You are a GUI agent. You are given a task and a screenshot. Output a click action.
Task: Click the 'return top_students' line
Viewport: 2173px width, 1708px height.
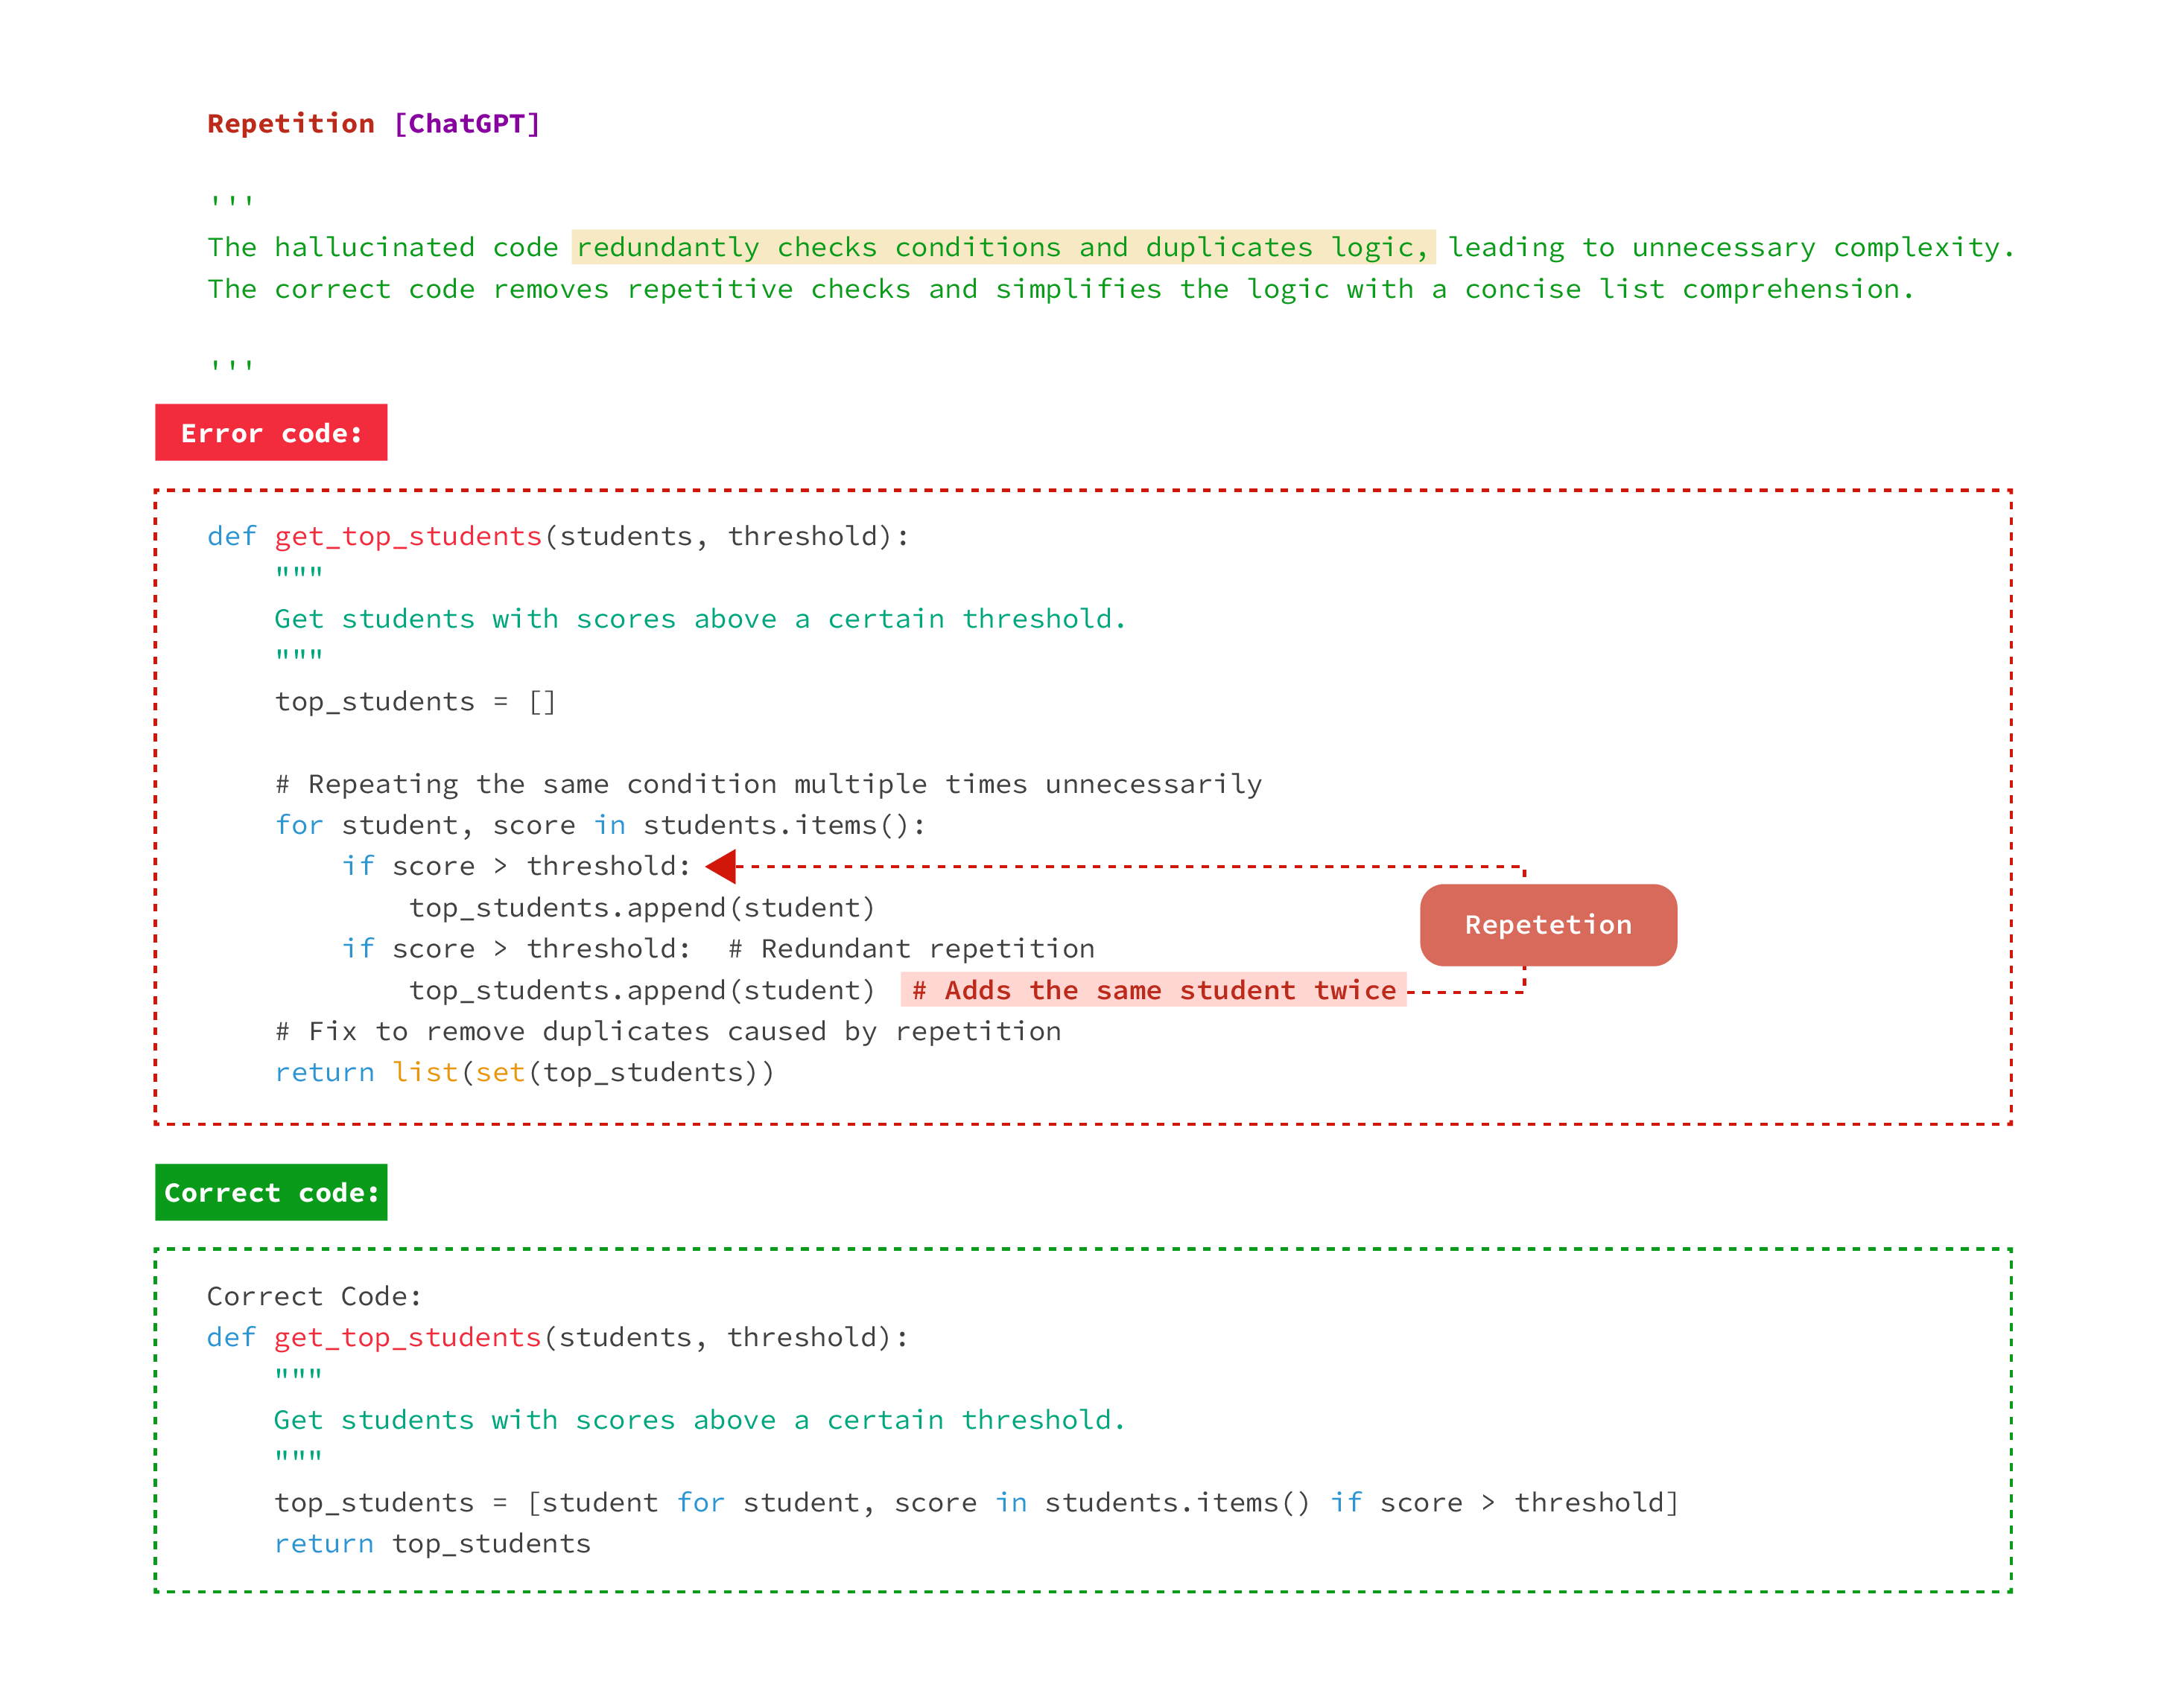click(432, 1543)
